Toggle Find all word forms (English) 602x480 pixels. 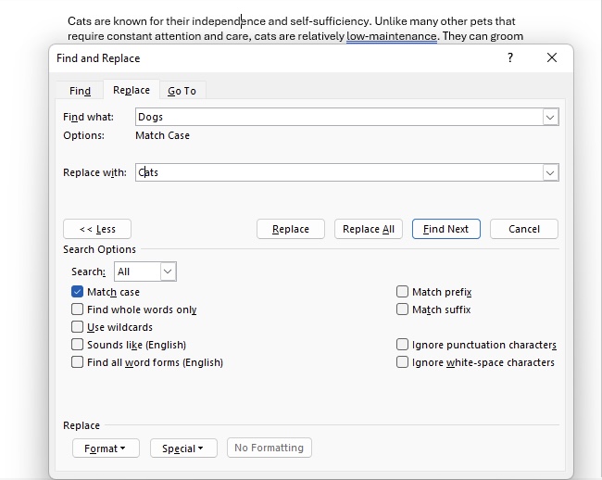coord(77,362)
